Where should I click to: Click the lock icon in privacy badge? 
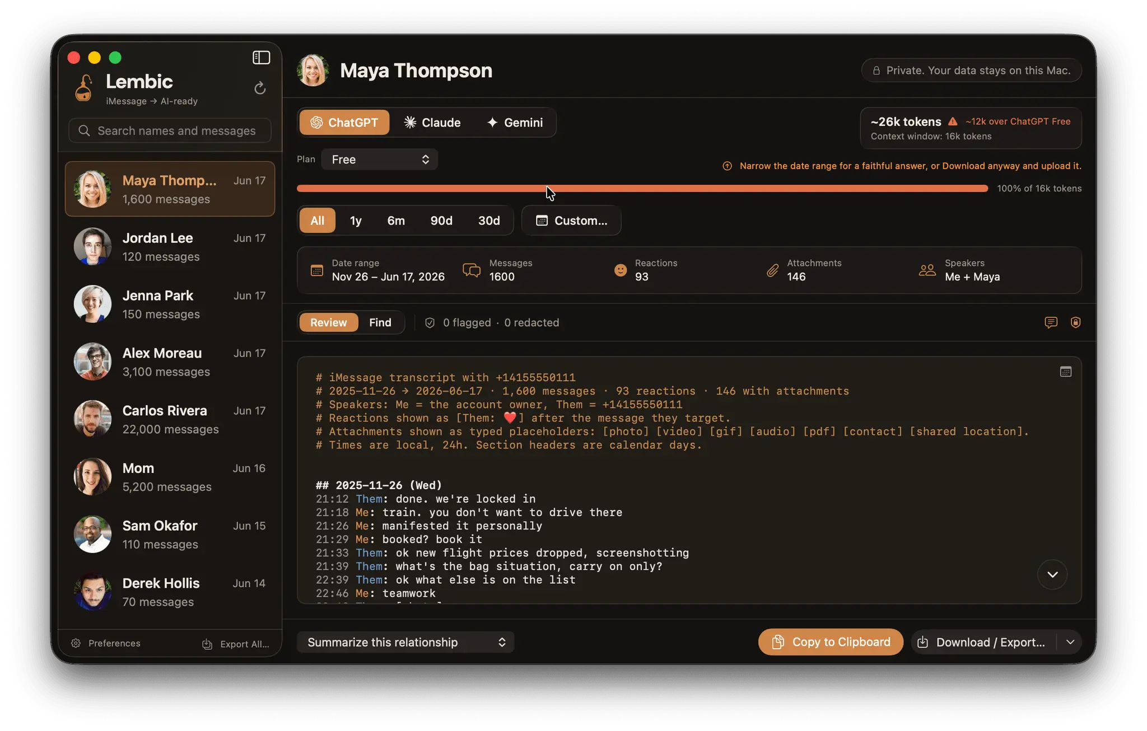(x=876, y=71)
